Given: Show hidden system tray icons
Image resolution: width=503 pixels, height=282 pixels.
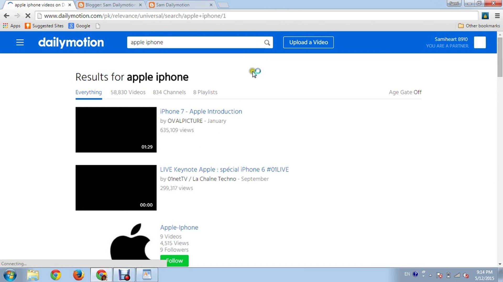Looking at the screenshot, I should [x=430, y=275].
